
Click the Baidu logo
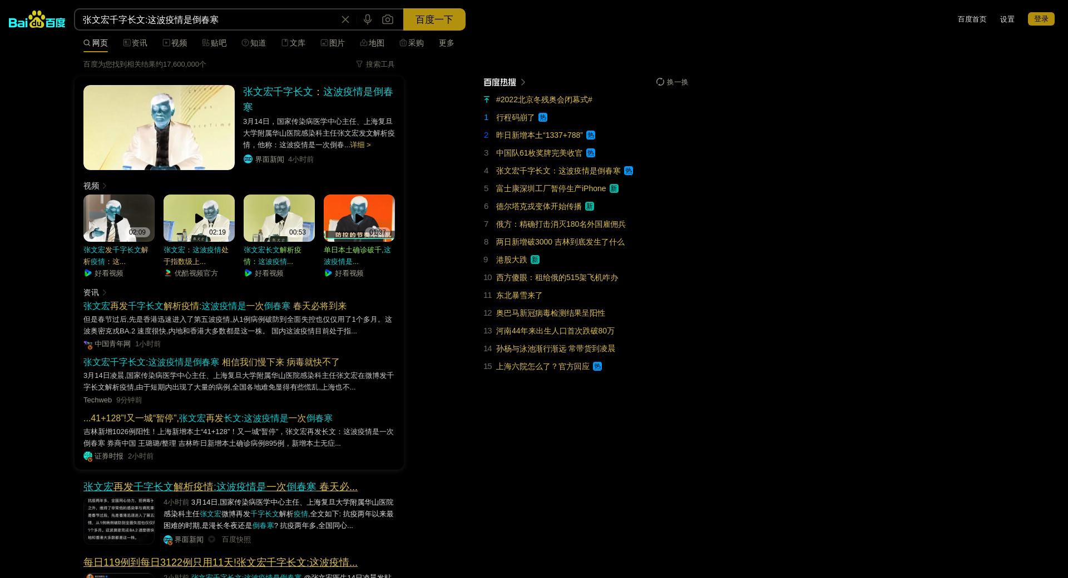coord(37,19)
